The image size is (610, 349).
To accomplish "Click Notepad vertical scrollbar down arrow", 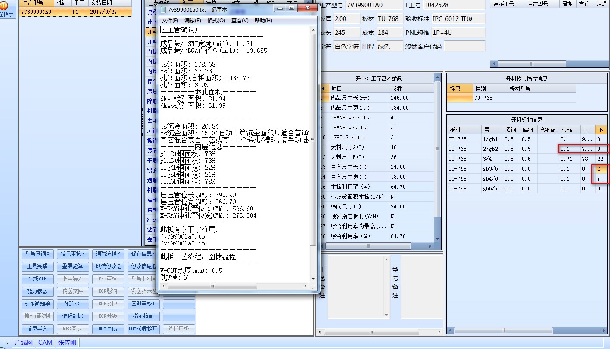I will pos(313,279).
